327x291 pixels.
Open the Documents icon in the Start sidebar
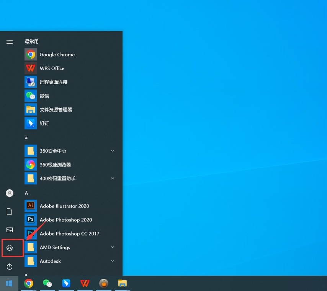9,211
